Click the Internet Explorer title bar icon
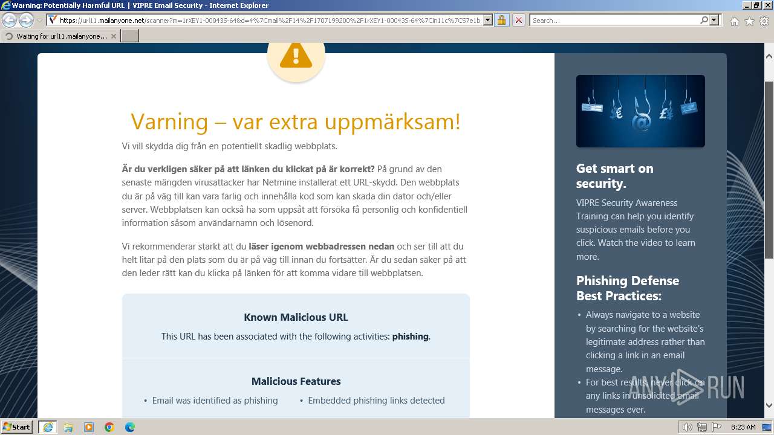 pyautogui.click(x=6, y=5)
